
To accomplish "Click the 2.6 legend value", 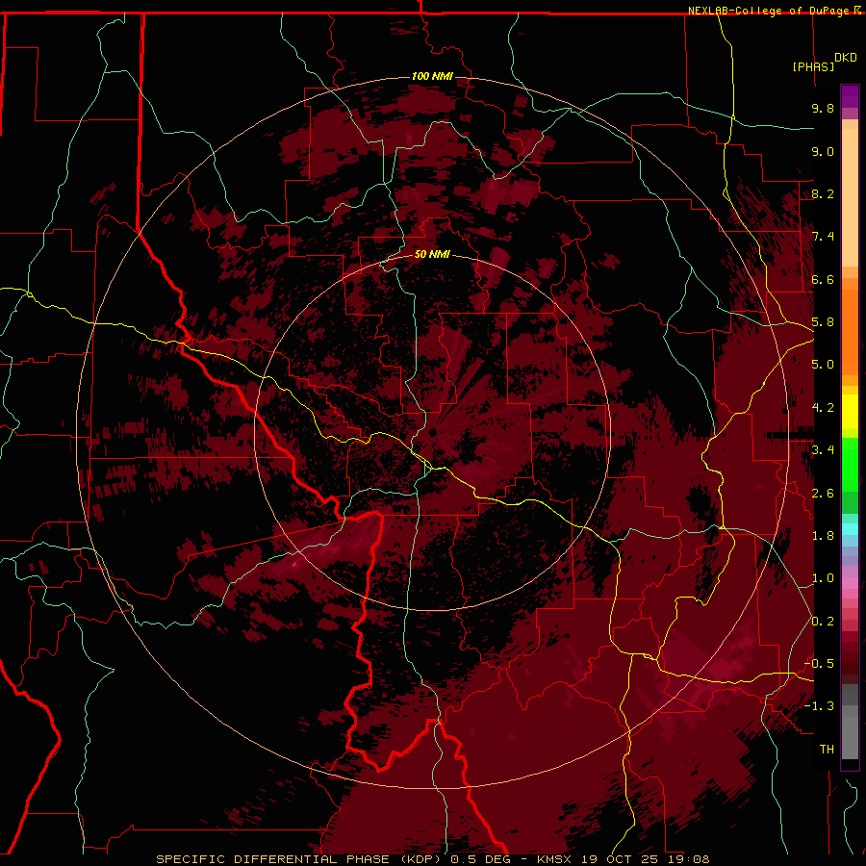I will 823,494.
